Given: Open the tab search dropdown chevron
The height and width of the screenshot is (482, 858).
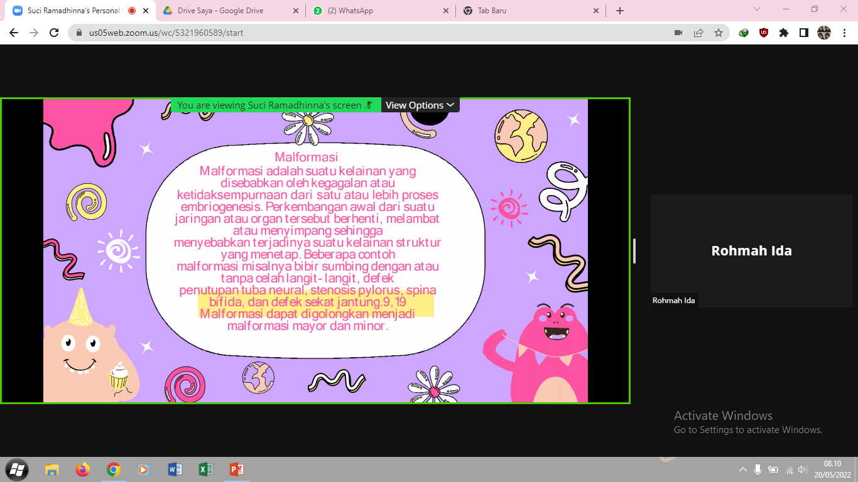Looking at the screenshot, I should click(757, 9).
